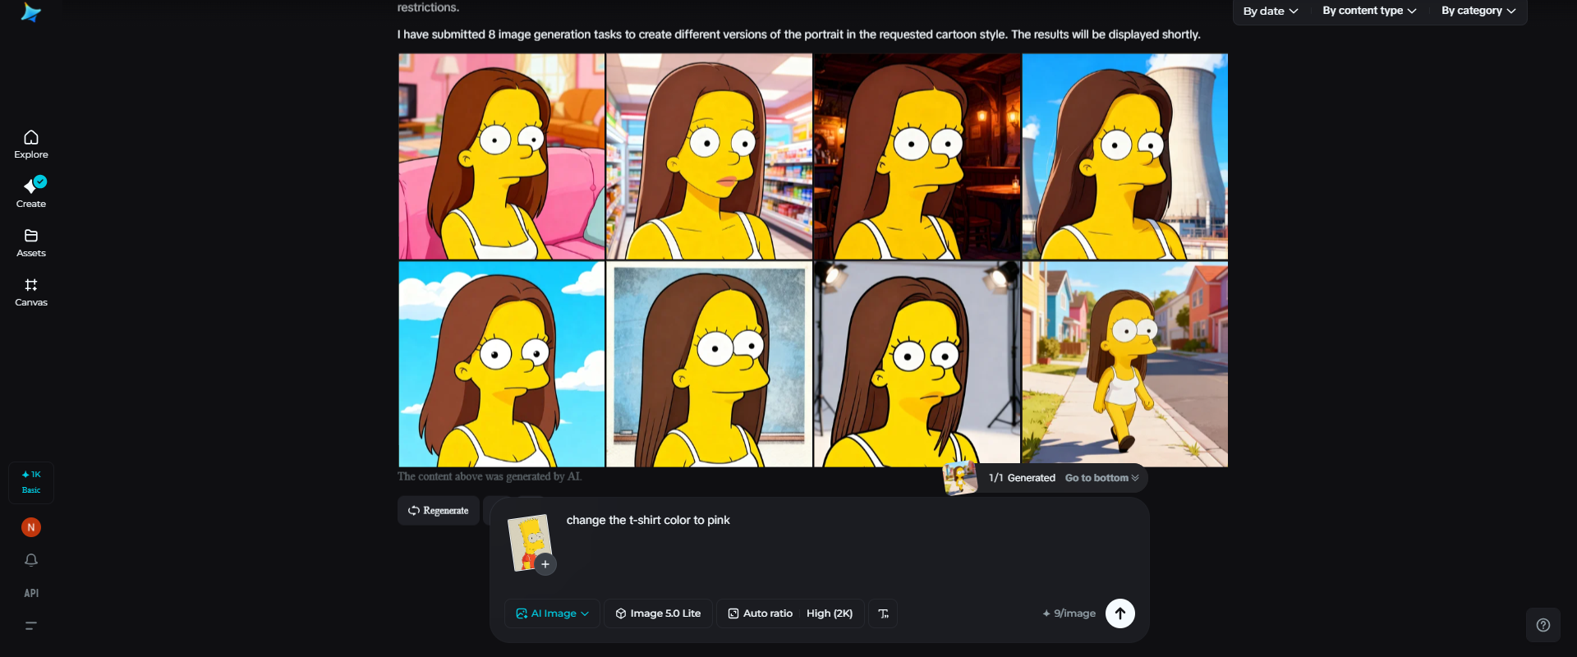Click Go to bottom
This screenshot has width=1577, height=657.
1101,478
